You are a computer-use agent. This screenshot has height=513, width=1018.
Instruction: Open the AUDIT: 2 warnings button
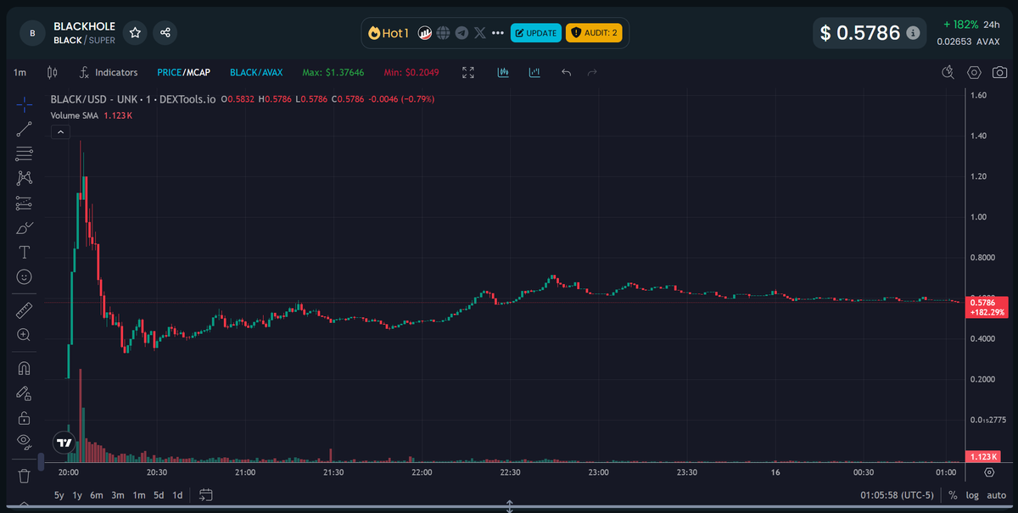click(x=594, y=33)
